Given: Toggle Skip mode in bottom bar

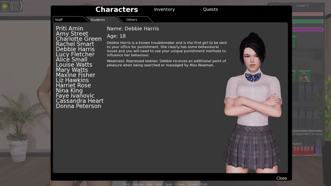Looking at the screenshot, I should coord(149,184).
